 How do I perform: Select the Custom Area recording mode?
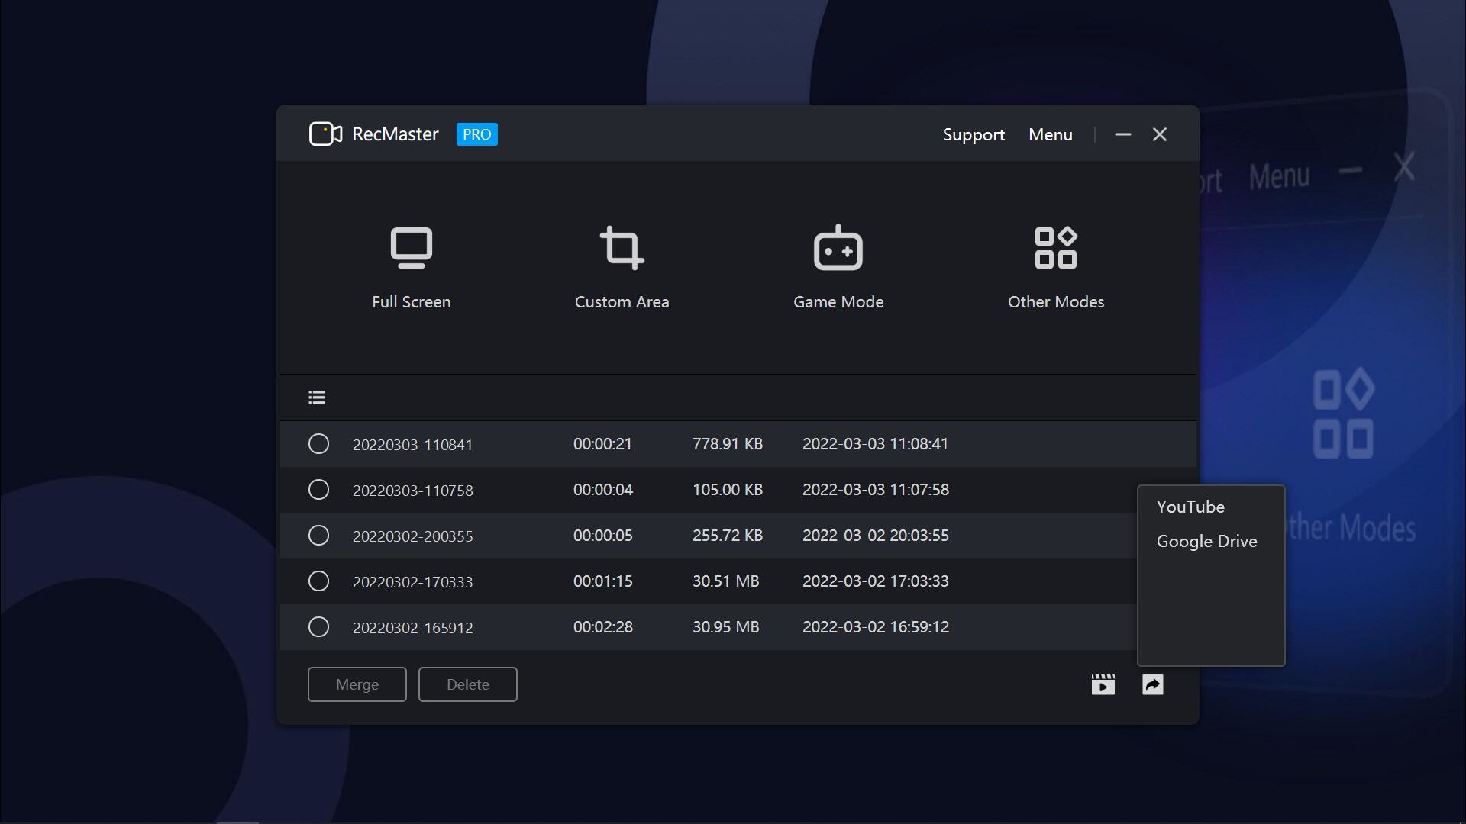pos(622,267)
